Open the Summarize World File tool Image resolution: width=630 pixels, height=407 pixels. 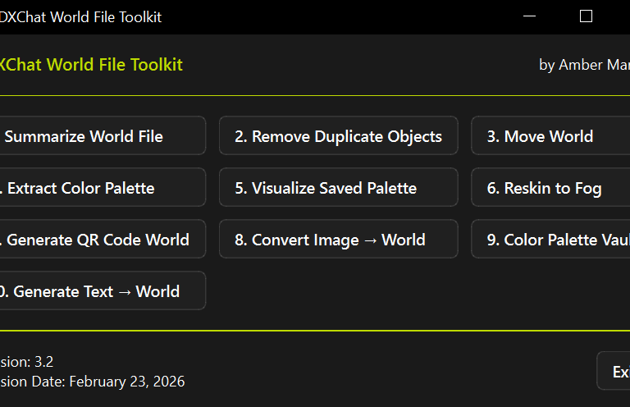tap(98, 136)
